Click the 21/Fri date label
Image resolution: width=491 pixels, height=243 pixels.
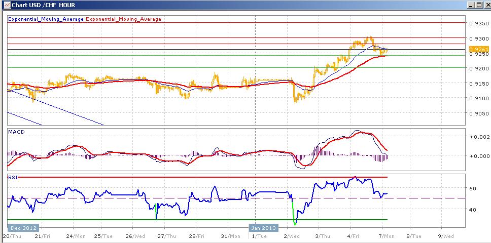[41, 235]
